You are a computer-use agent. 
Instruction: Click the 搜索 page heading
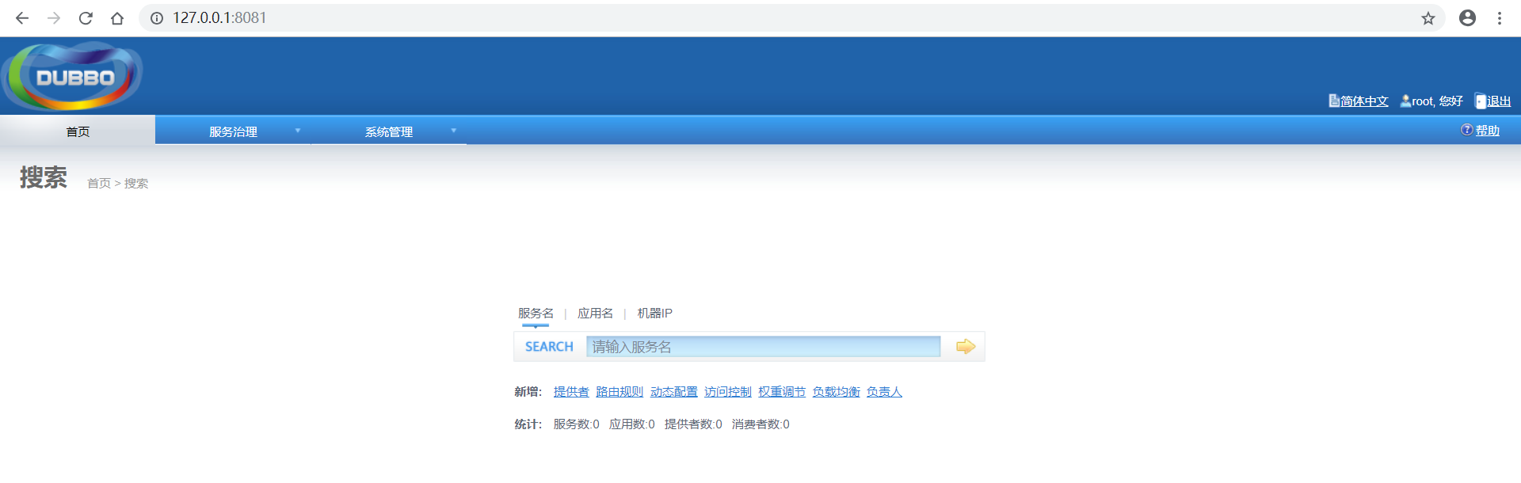coord(44,177)
